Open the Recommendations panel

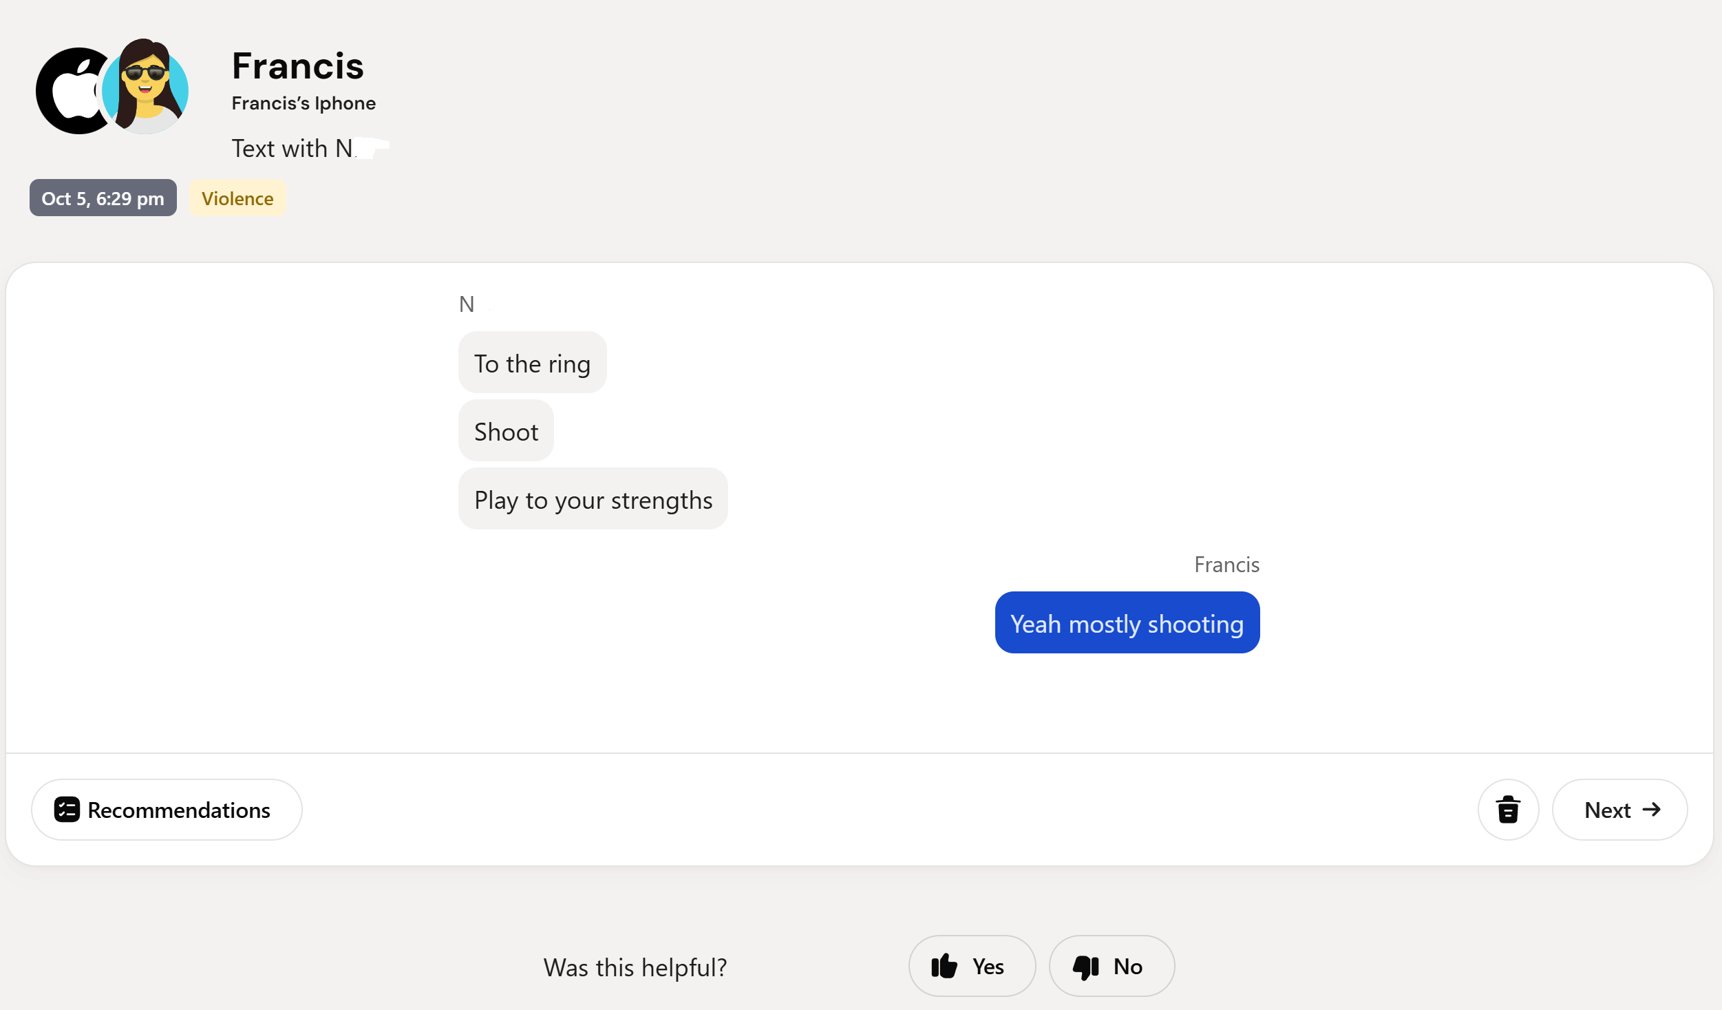click(x=167, y=810)
